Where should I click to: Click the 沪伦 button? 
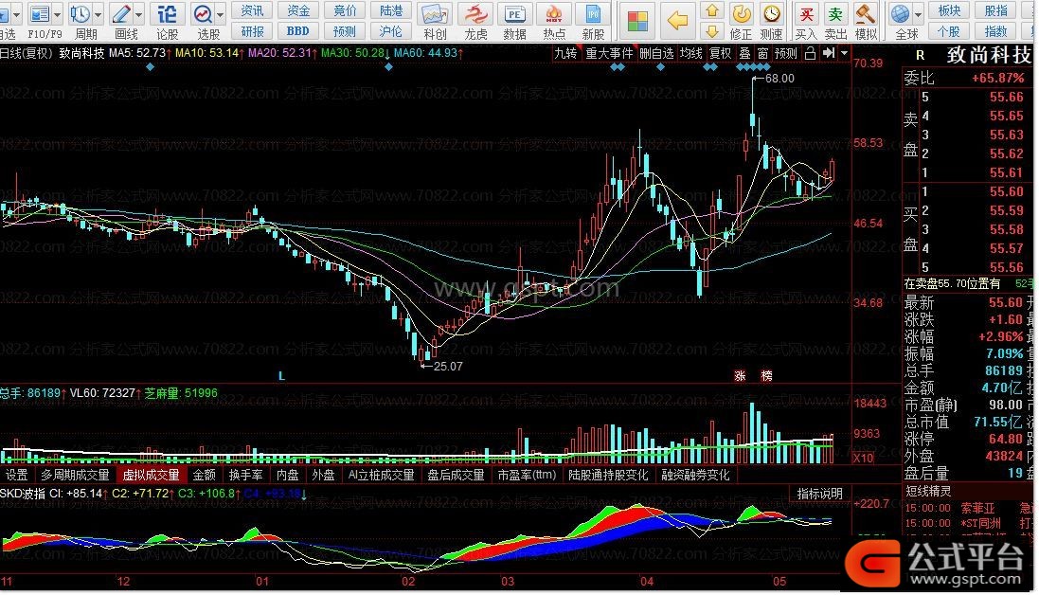pos(391,31)
